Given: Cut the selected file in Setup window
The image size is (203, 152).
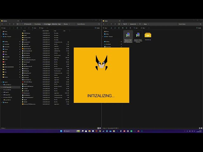Looking at the screenshot, I should pyautogui.click(x=111, y=28).
